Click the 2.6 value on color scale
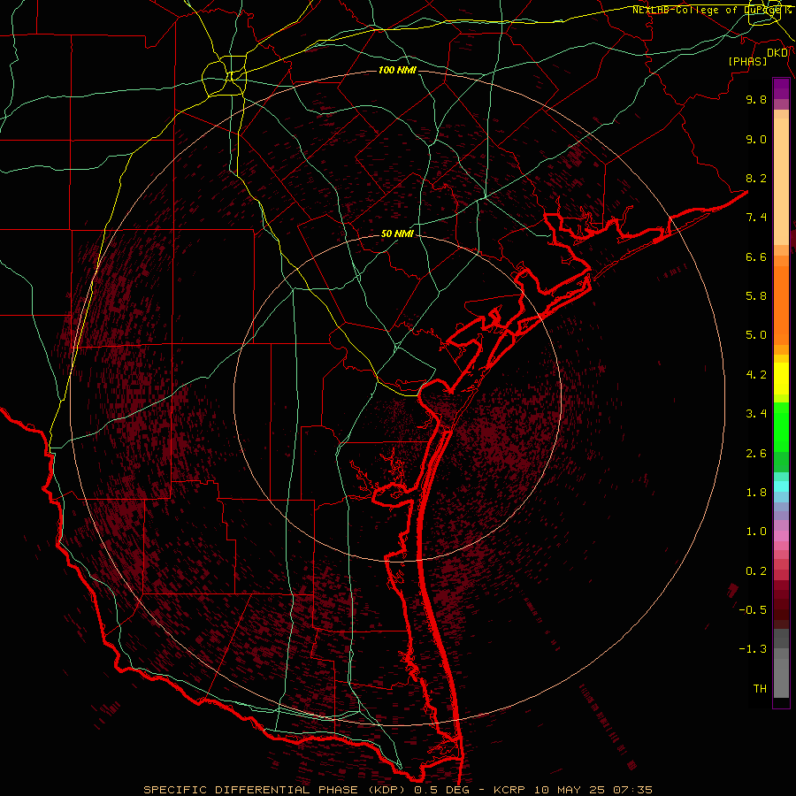The height and width of the screenshot is (796, 796). point(756,454)
